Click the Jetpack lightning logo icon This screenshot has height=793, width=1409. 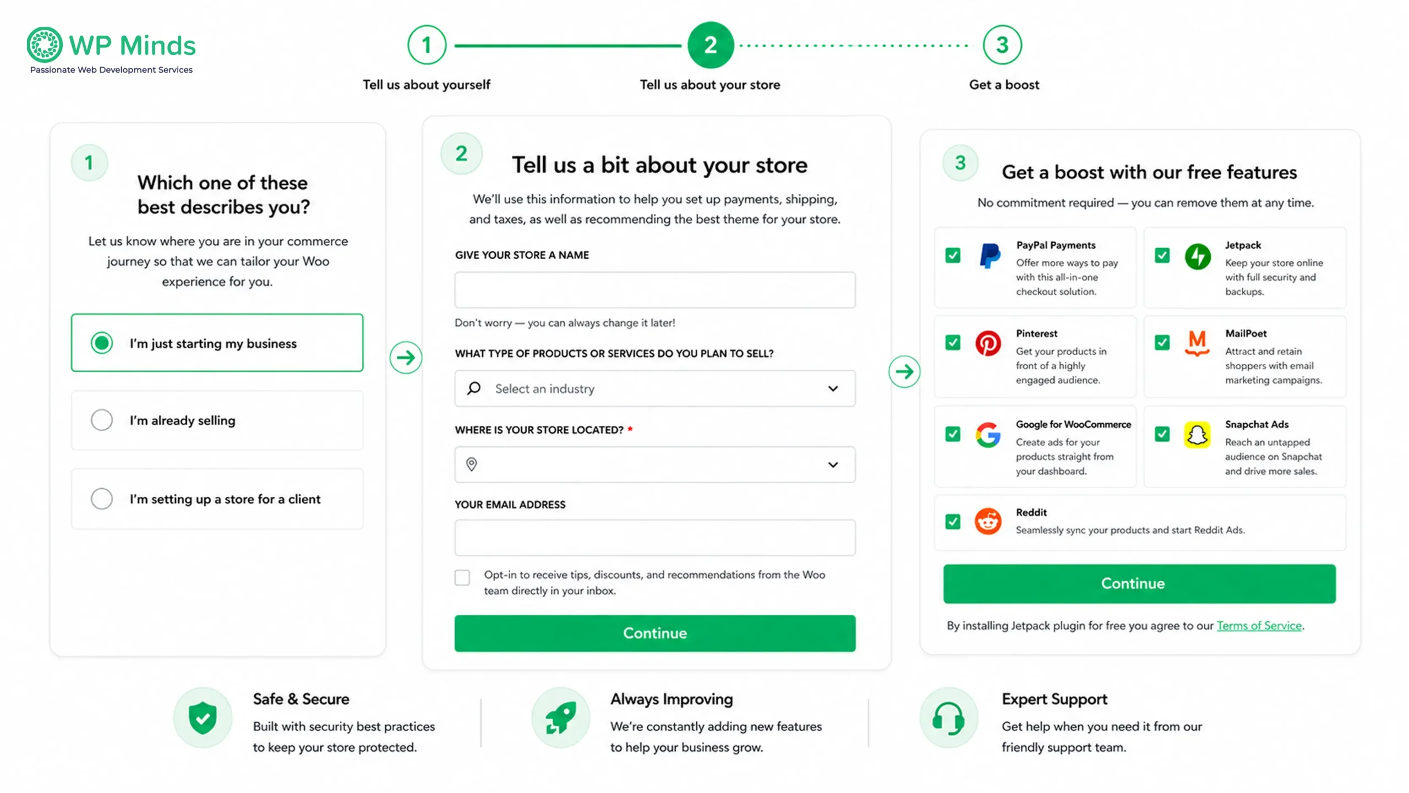click(1198, 256)
